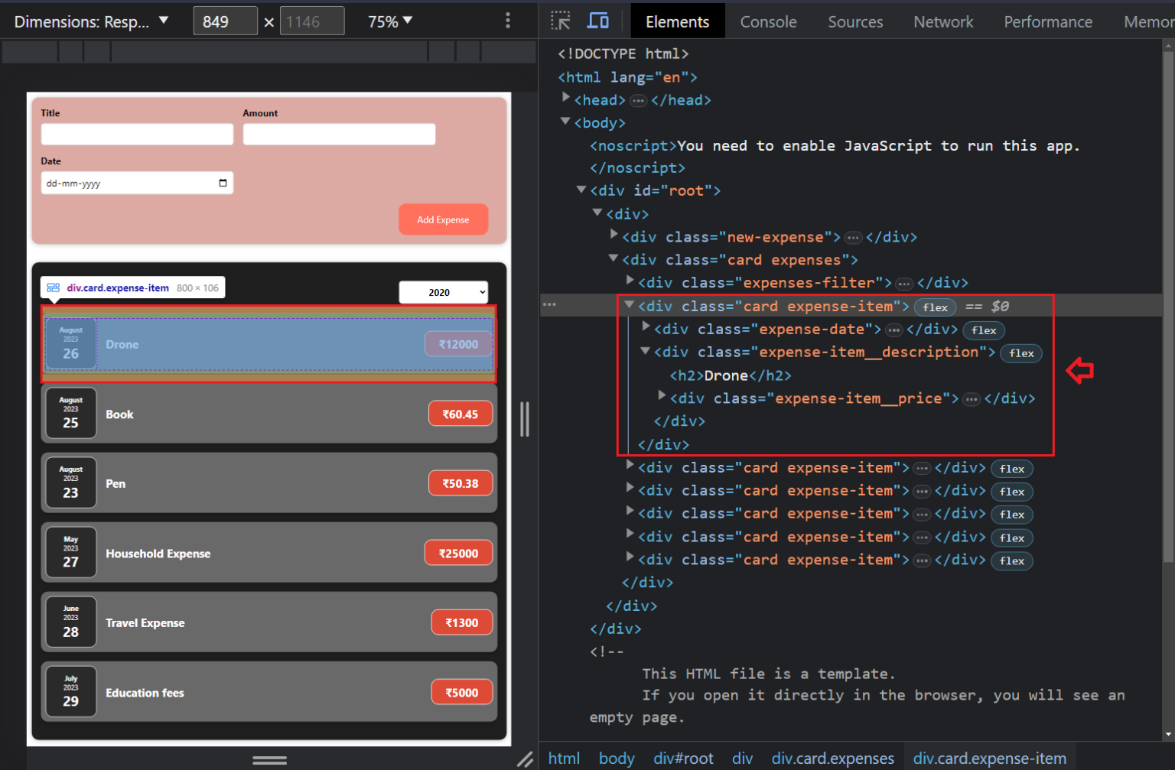Toggle the device emulation toolbar icon

pos(599,21)
